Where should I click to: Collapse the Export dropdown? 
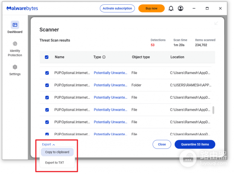(48, 144)
